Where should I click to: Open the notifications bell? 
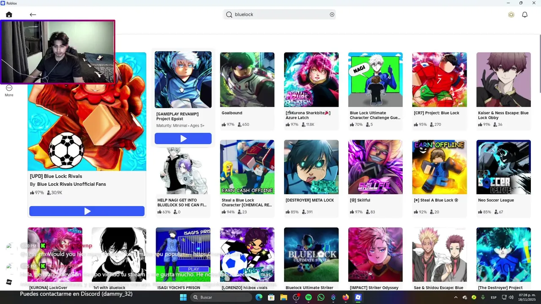[525, 15]
